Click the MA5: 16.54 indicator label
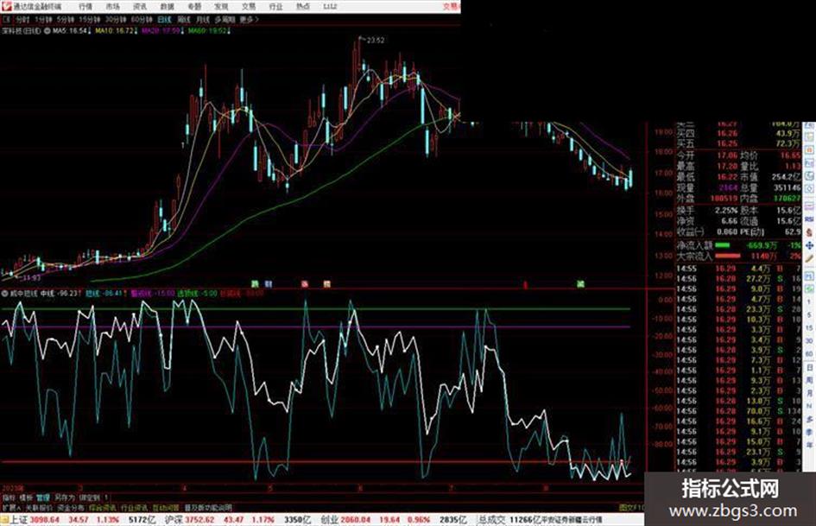816x526 pixels. (70, 31)
